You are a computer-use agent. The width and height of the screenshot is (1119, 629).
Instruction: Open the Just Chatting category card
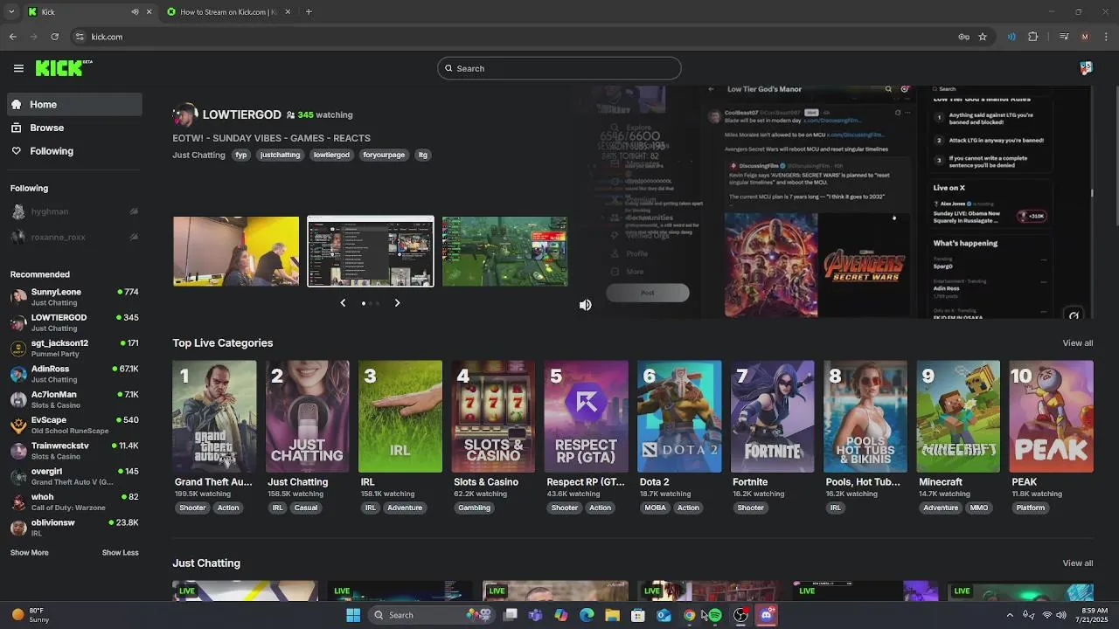point(308,417)
